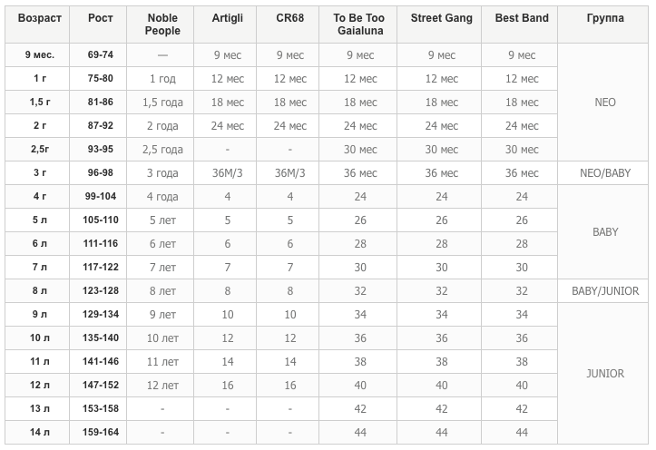Screen dimensions: 656x450
Task: Select the 159-164 height cell
Action: [101, 433]
